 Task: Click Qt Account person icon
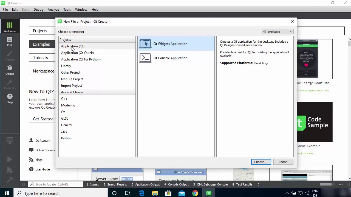pos(31,141)
